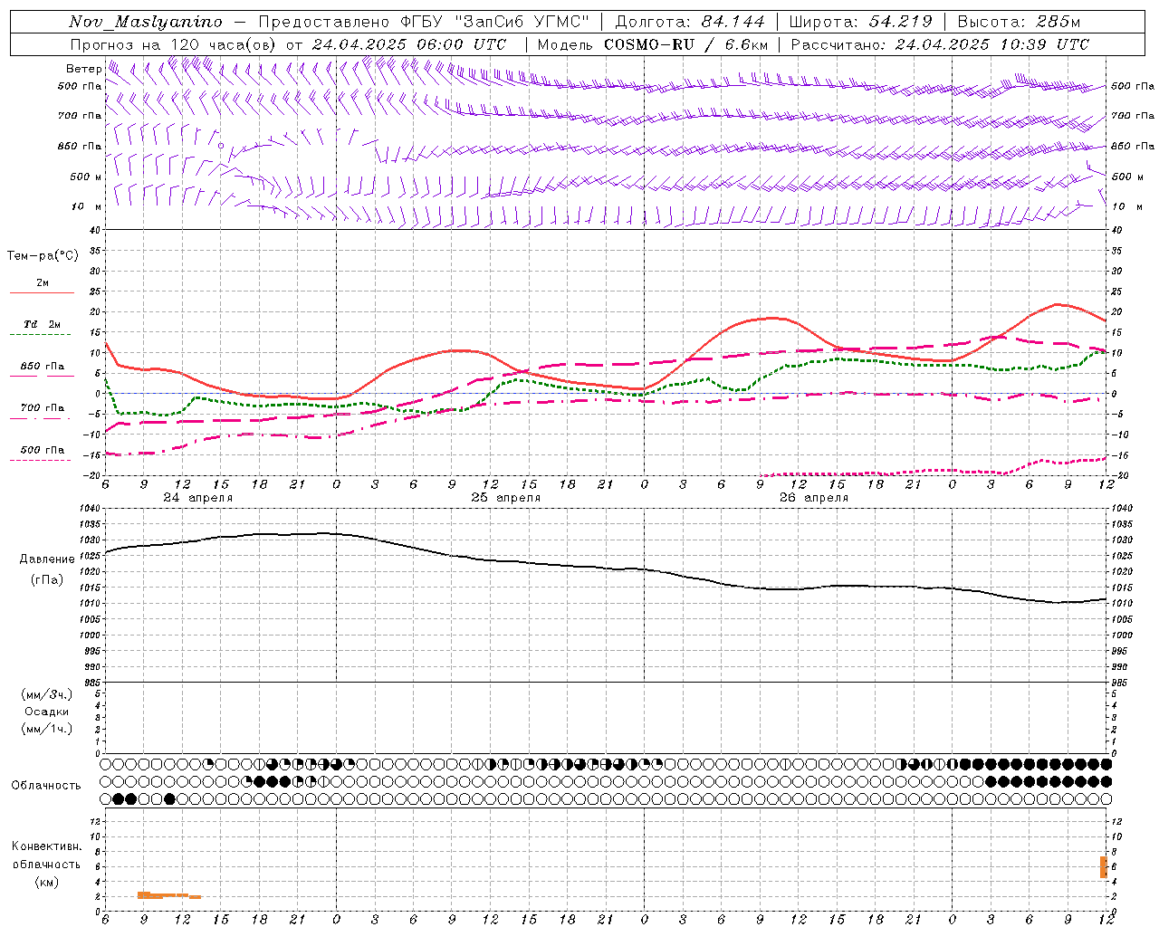Click the left 10 м wind level label
Viewport: 1159px width, 927px height.
[86, 206]
